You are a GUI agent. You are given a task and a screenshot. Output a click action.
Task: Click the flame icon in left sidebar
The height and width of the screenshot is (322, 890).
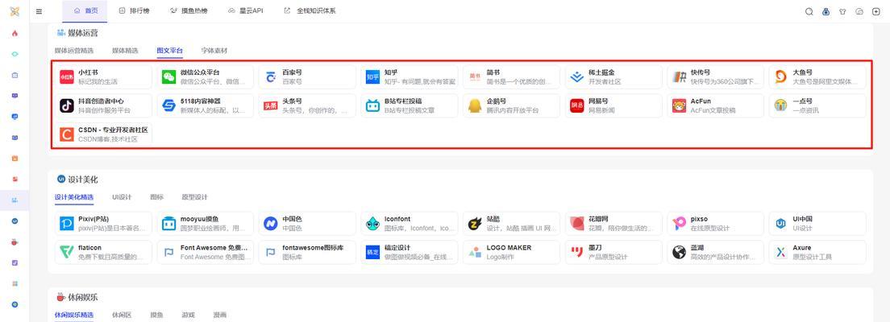15,33
